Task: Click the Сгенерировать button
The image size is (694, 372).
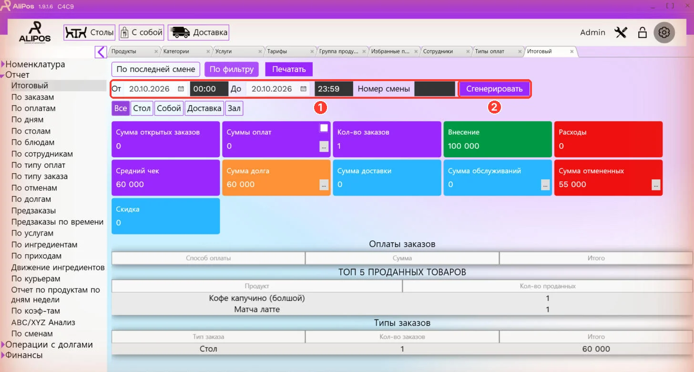Action: tap(494, 89)
